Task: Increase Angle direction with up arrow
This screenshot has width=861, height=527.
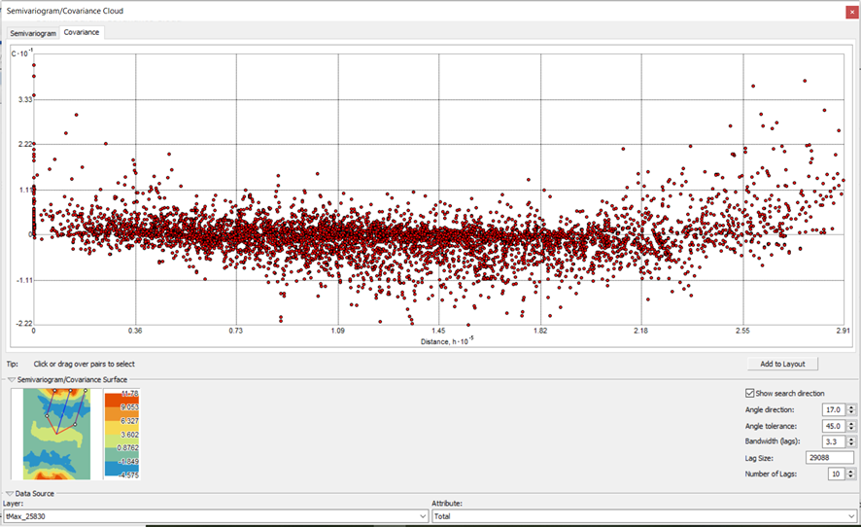Action: click(x=851, y=406)
